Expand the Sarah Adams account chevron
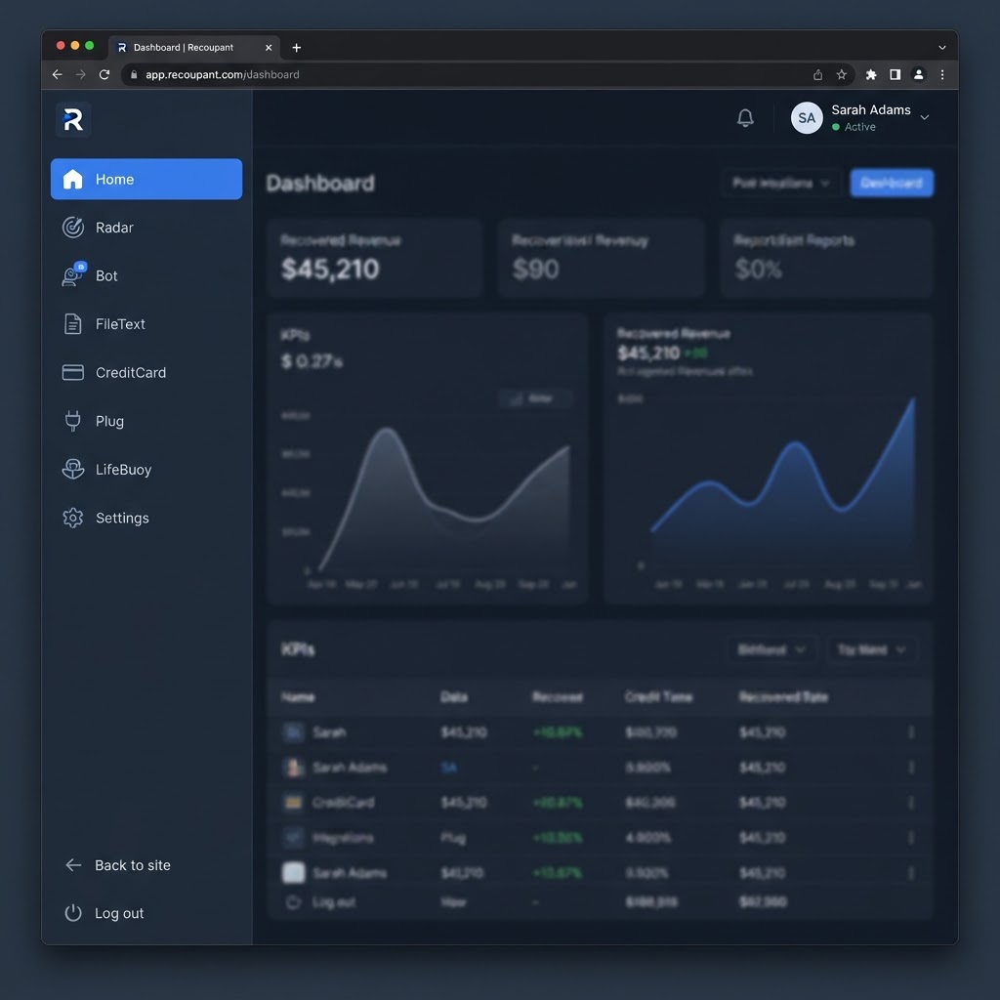Image resolution: width=1000 pixels, height=1000 pixels. [x=925, y=118]
